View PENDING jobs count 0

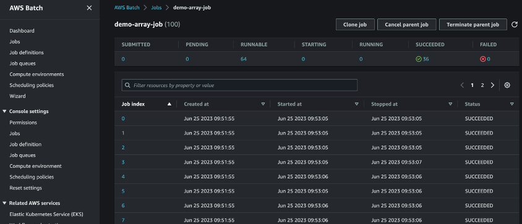click(x=187, y=59)
